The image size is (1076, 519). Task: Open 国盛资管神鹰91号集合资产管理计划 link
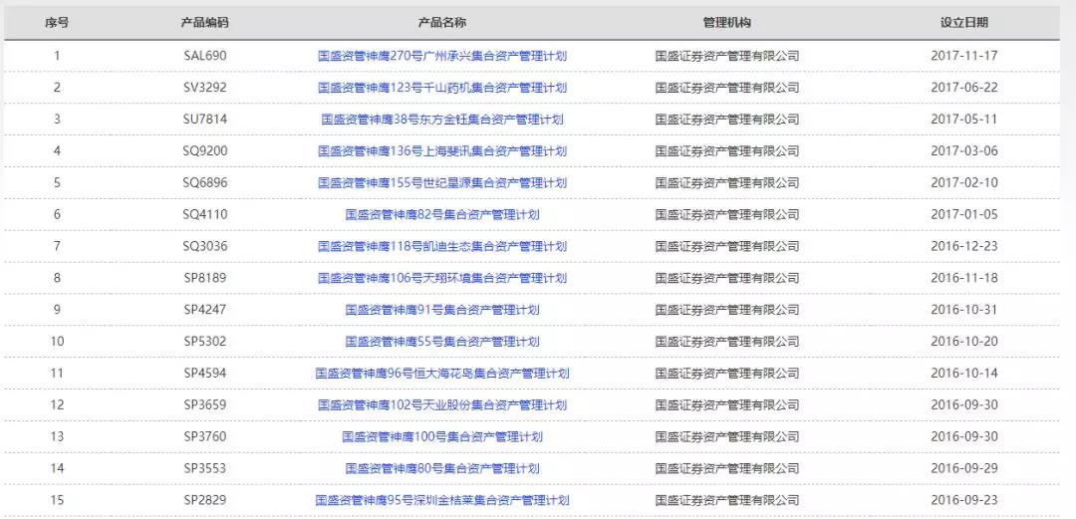tap(442, 310)
